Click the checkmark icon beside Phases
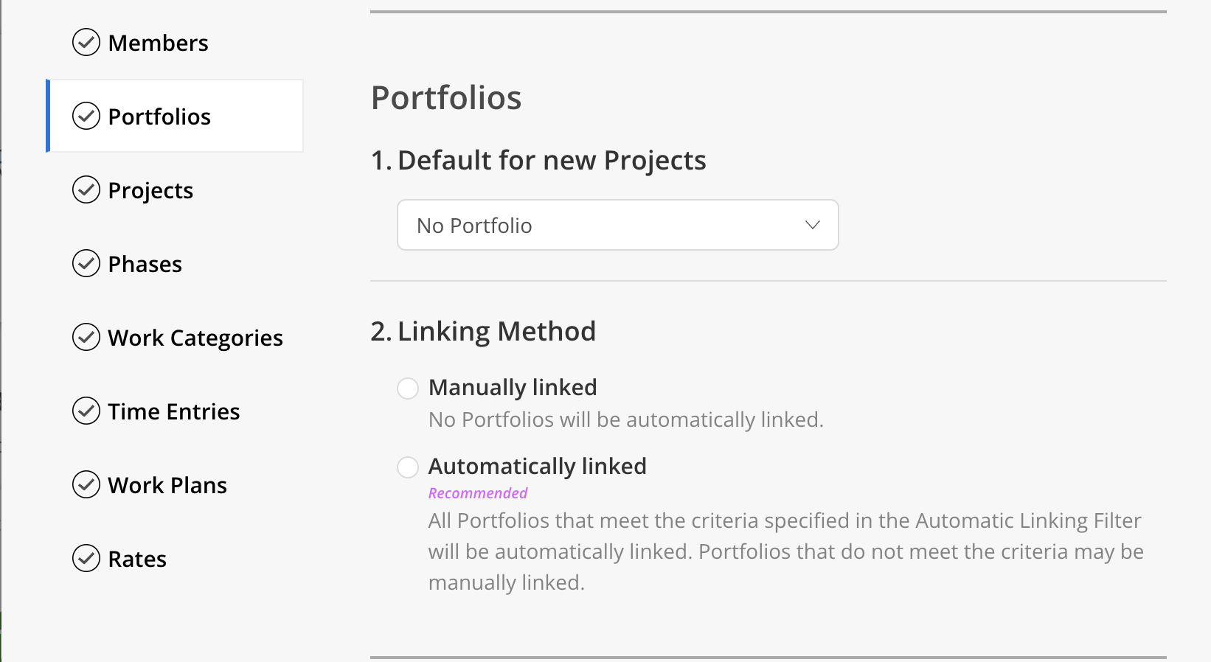The image size is (1211, 662). tap(86, 263)
